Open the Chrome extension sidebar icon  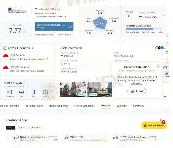(x=166, y=74)
